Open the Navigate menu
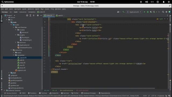The width and height of the screenshot is (172, 97). [17, 9]
